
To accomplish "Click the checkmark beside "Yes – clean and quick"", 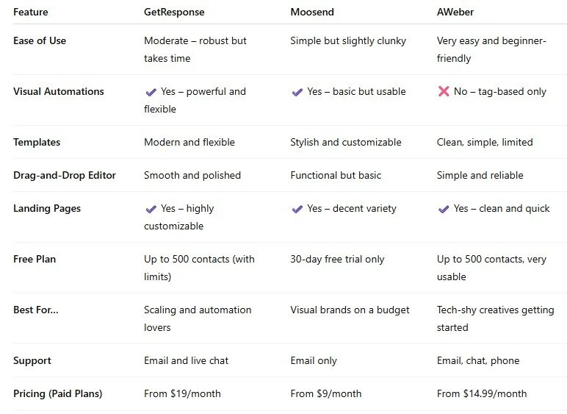I will coord(444,209).
